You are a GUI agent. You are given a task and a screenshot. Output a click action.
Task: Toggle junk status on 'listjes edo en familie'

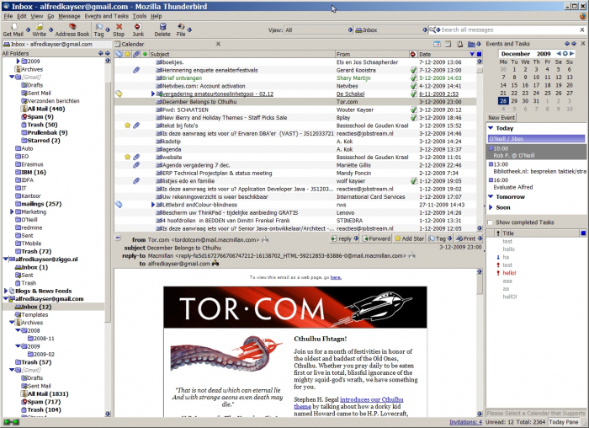pyautogui.click(x=413, y=180)
